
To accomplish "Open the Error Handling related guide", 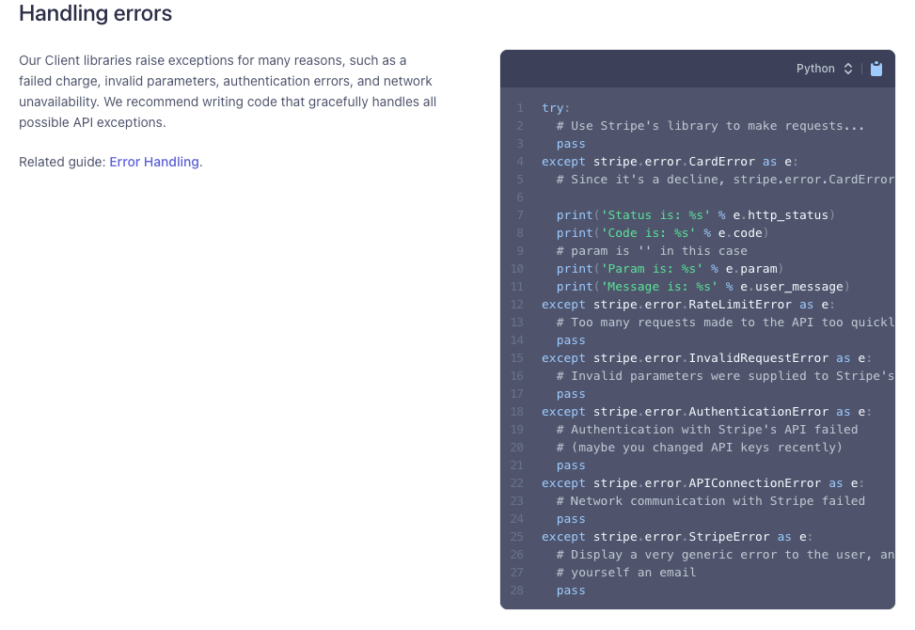I will (x=154, y=162).
